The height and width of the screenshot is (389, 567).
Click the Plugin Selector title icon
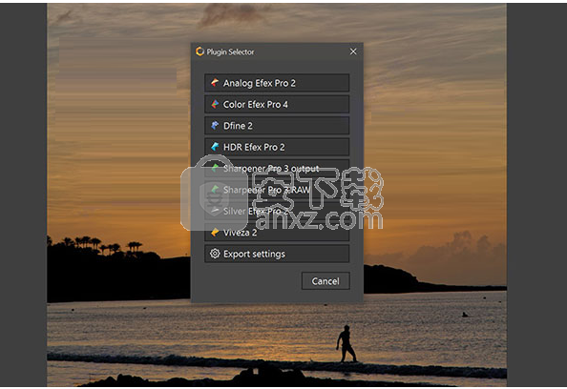[199, 51]
